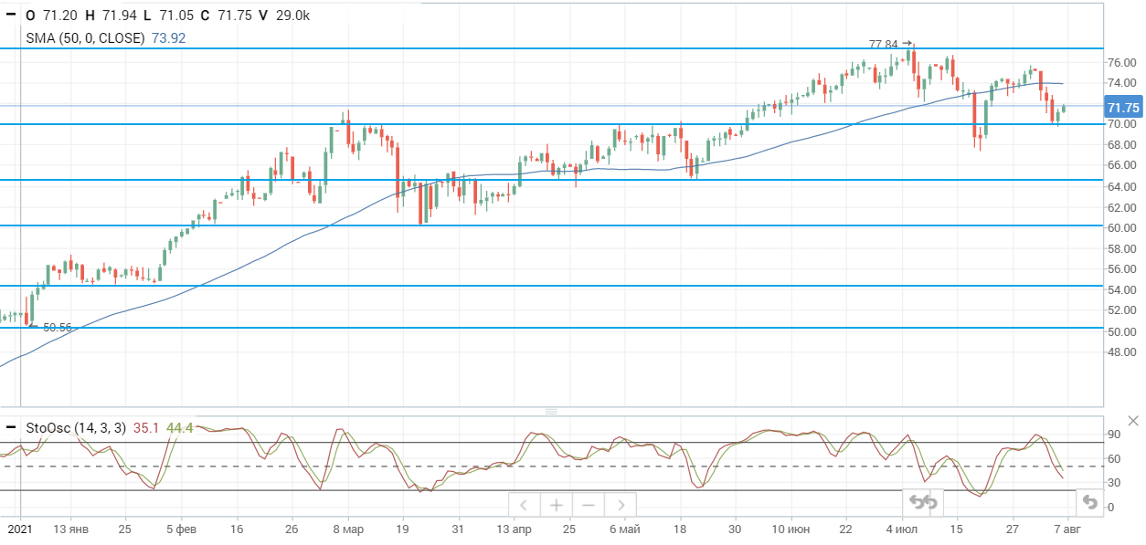Grab the pane divider handle between charts

click(551, 412)
